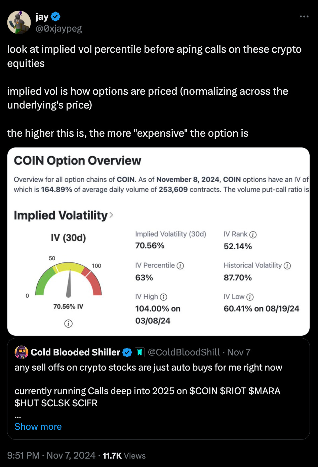Open the three-dot more options menu
Screen dimensions: 318x467
304,16
